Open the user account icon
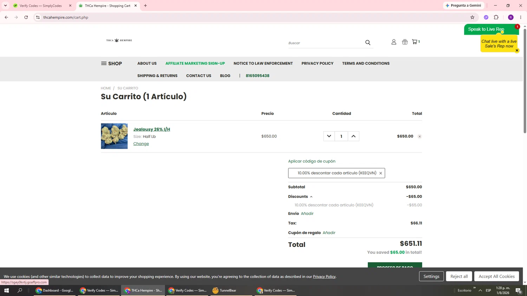The width and height of the screenshot is (527, 296). pos(394,42)
